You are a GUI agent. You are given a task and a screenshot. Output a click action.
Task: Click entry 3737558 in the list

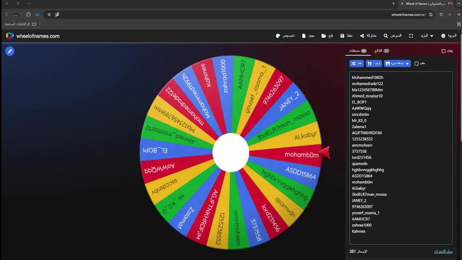point(359,151)
